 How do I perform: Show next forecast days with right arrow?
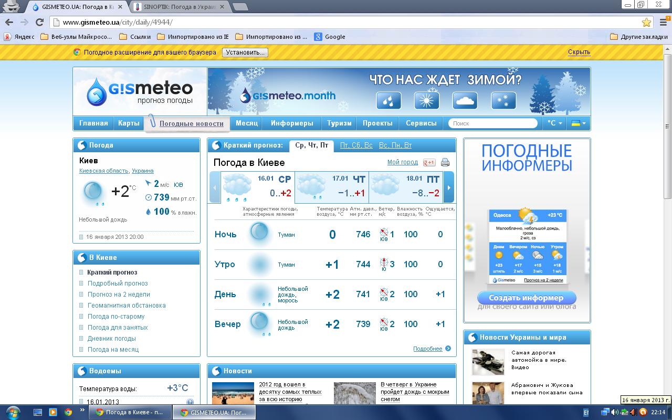449,187
